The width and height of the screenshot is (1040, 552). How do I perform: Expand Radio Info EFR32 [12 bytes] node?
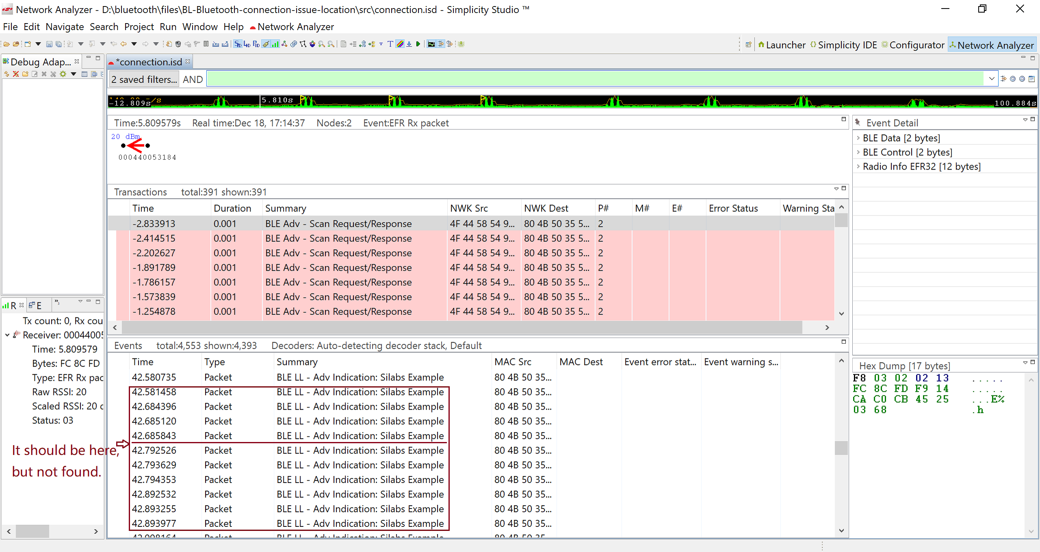858,166
